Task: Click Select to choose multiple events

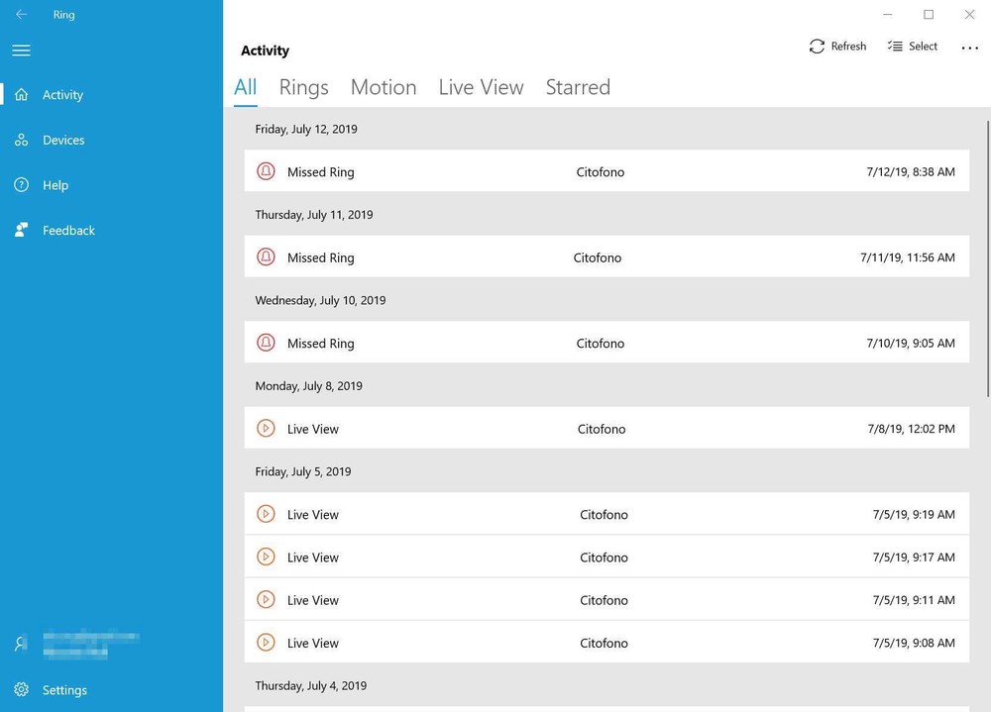Action: [912, 47]
